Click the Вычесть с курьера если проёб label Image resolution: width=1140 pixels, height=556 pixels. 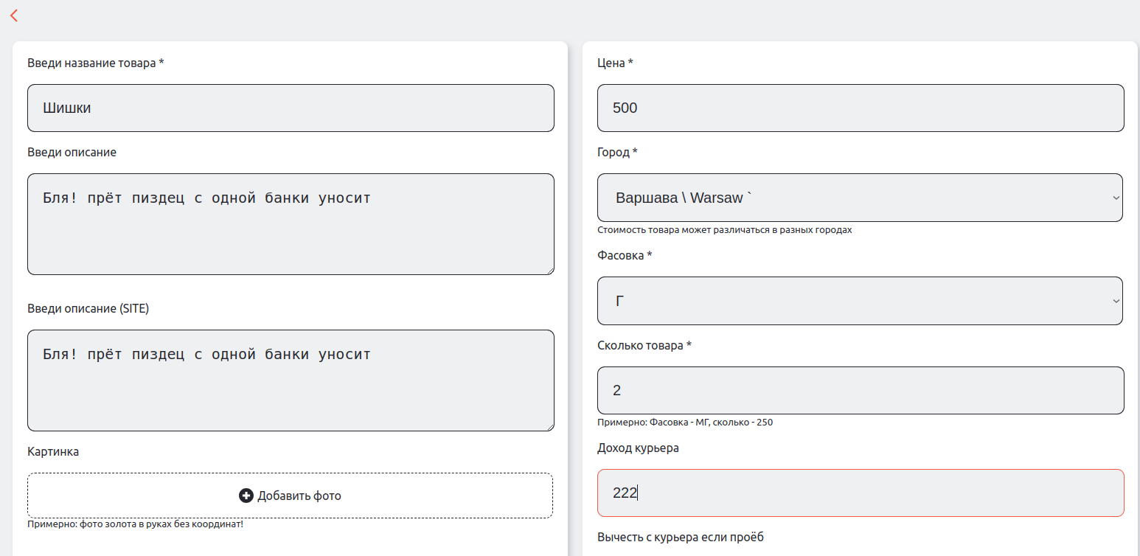pos(680,537)
